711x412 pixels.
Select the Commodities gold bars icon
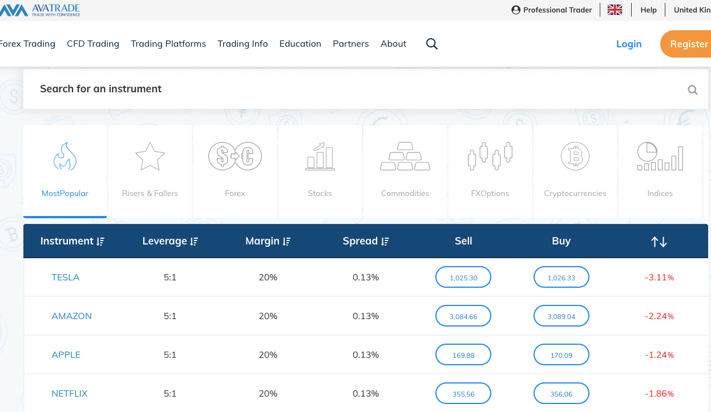(405, 156)
